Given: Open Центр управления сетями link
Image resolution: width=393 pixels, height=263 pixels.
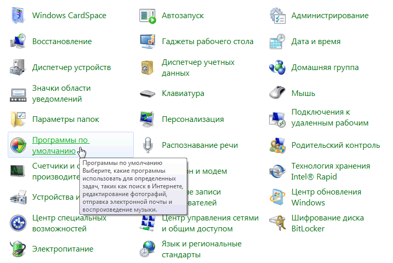Looking at the screenshot, I should click(x=210, y=223).
